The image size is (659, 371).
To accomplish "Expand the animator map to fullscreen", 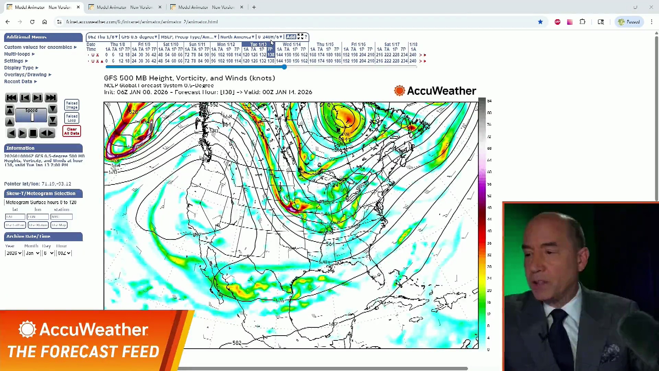I will coord(300,37).
